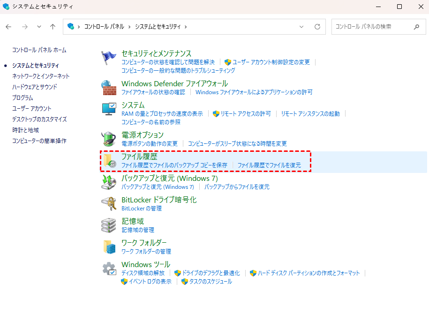Open the 電源オプション heading
Image resolution: width=429 pixels, height=321 pixels.
[x=143, y=135]
